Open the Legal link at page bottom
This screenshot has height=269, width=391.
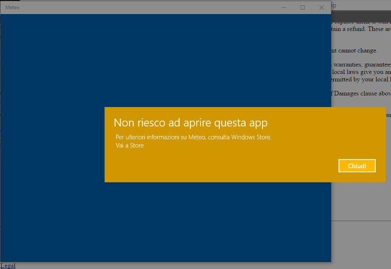tap(8, 266)
